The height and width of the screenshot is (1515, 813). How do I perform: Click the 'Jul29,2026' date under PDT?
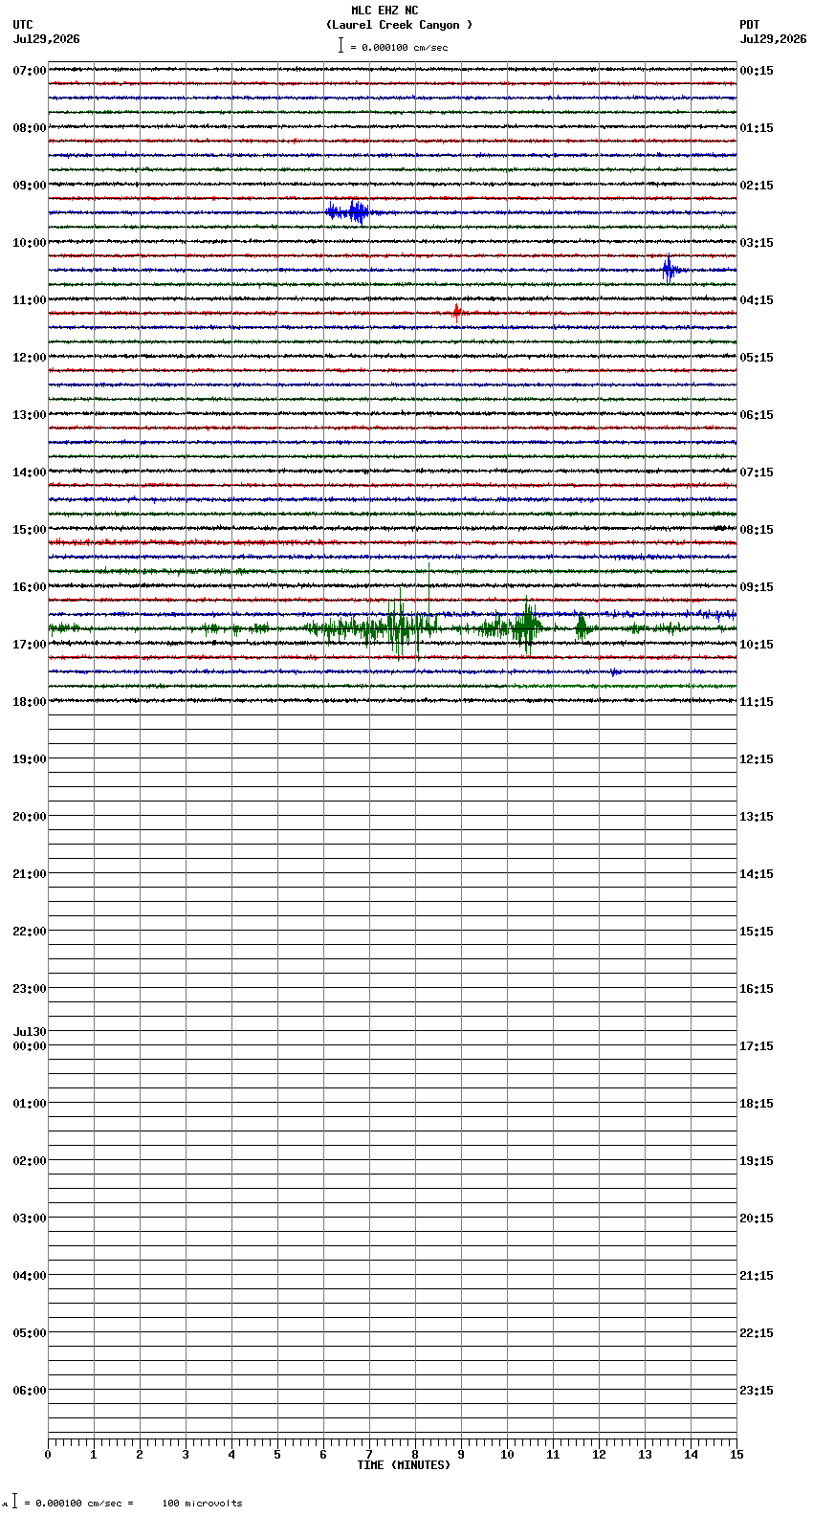[x=773, y=39]
